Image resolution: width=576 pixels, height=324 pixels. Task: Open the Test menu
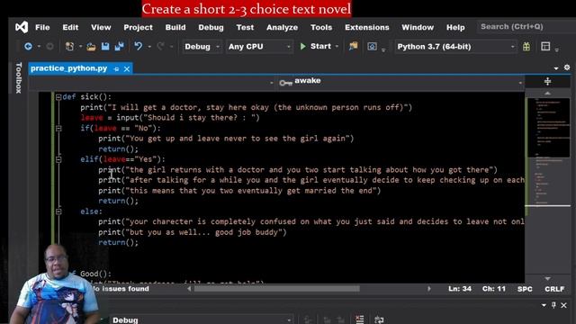tap(245, 27)
